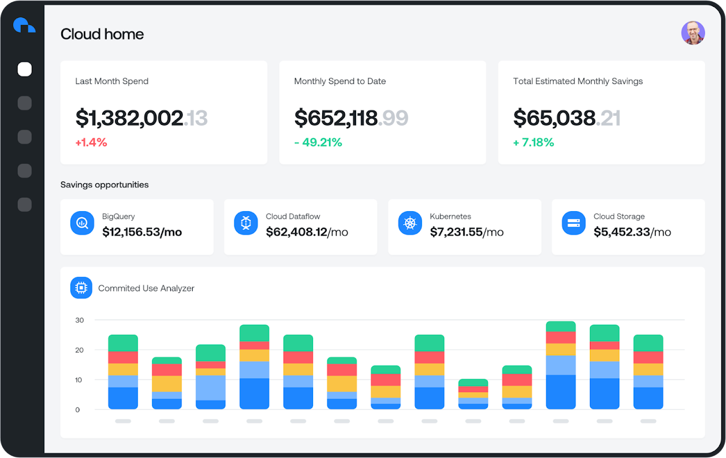Screen dimensions: 726x458
Task: Click the Cloud Storage $5,452.33/mo savings amount
Action: point(632,232)
